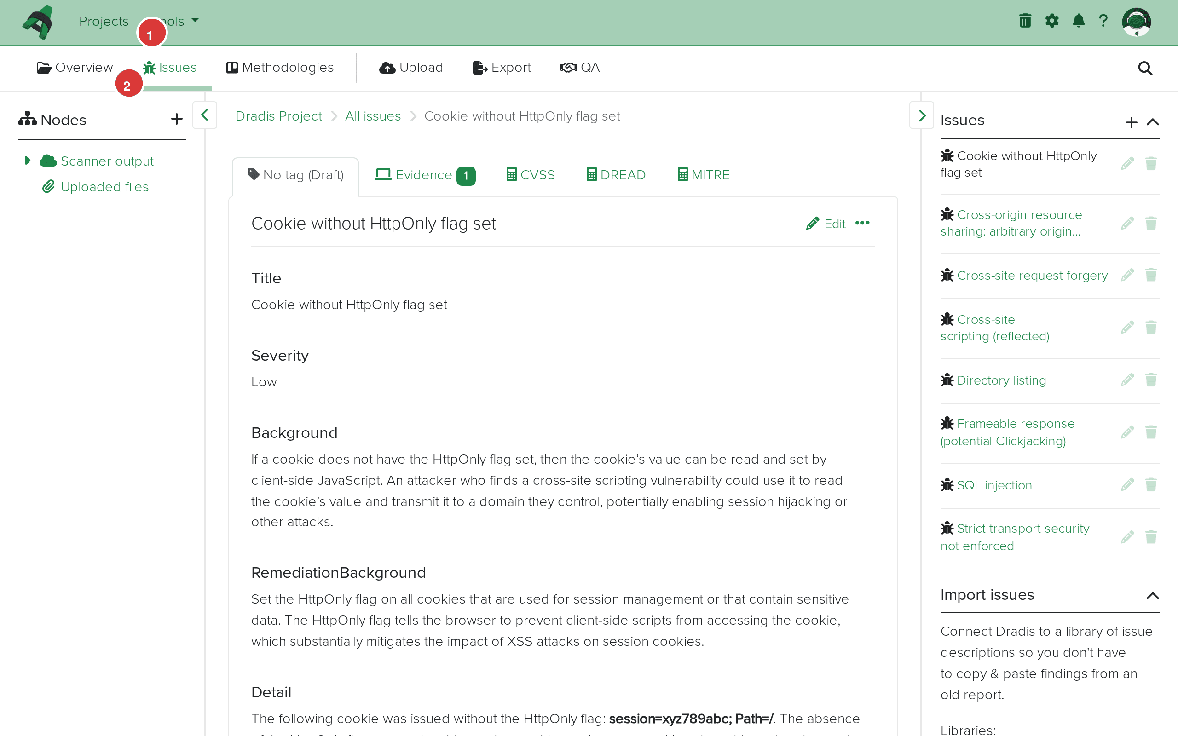Open the search magnifier icon
This screenshot has height=736, width=1178.
1145,68
